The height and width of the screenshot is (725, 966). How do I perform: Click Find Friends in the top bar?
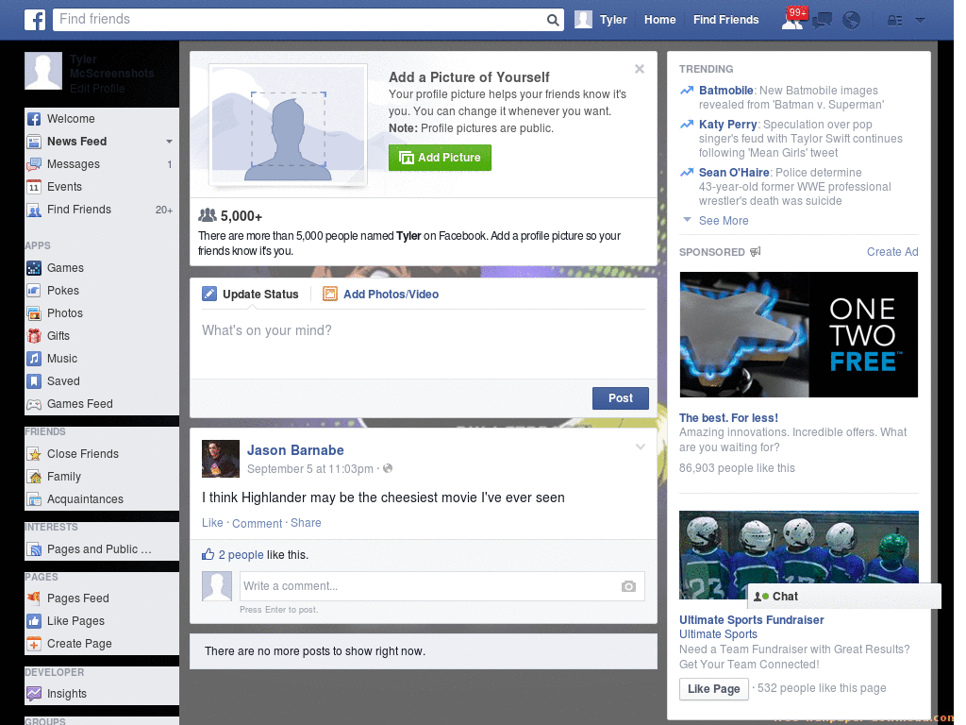(725, 20)
